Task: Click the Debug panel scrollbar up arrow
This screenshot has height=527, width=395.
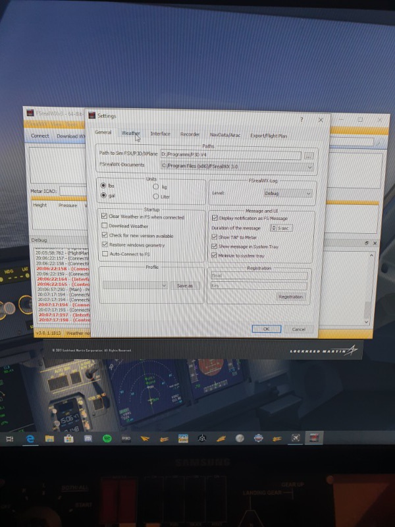Action: point(371,256)
